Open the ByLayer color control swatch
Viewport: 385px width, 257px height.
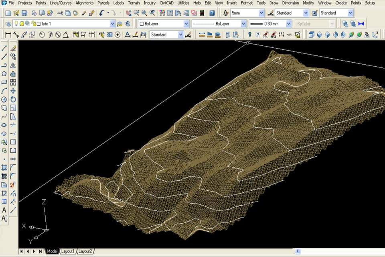[142, 24]
